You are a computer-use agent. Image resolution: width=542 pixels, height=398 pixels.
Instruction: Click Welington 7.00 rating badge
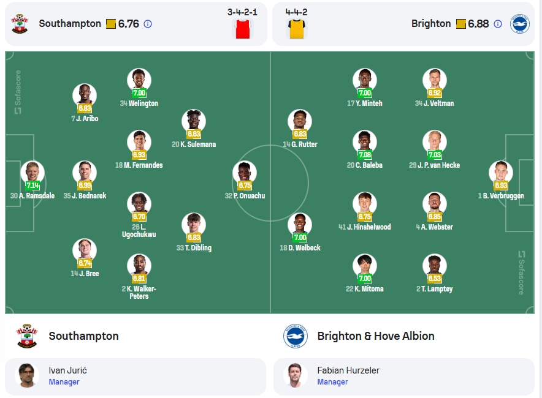tap(139, 93)
